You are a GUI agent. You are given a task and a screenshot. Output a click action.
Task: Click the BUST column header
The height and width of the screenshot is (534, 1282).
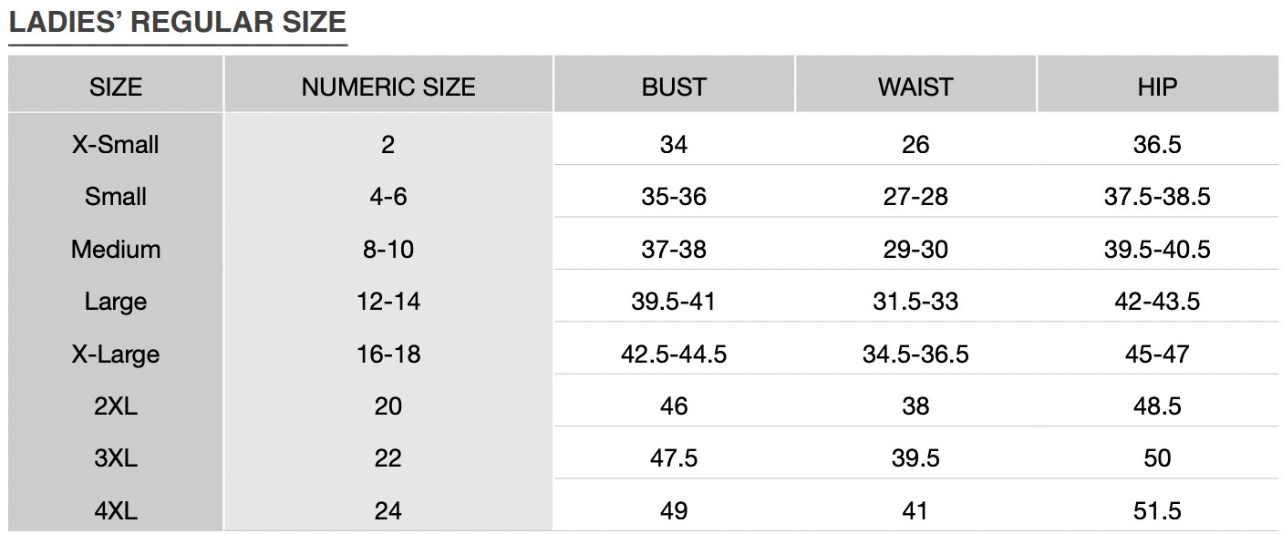pos(674,87)
